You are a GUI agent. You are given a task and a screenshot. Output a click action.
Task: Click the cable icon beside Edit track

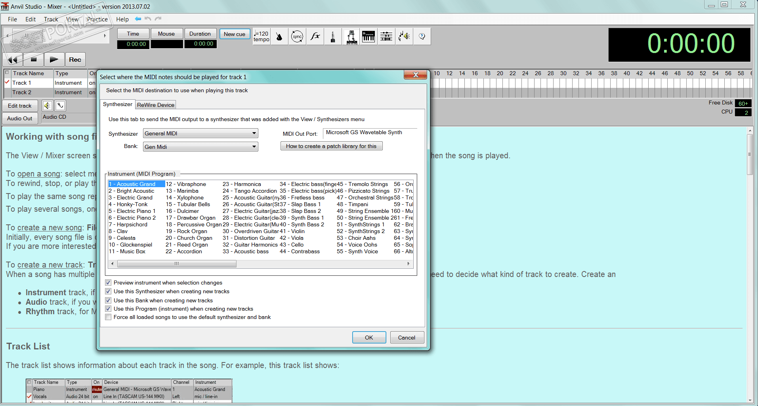[x=60, y=106]
